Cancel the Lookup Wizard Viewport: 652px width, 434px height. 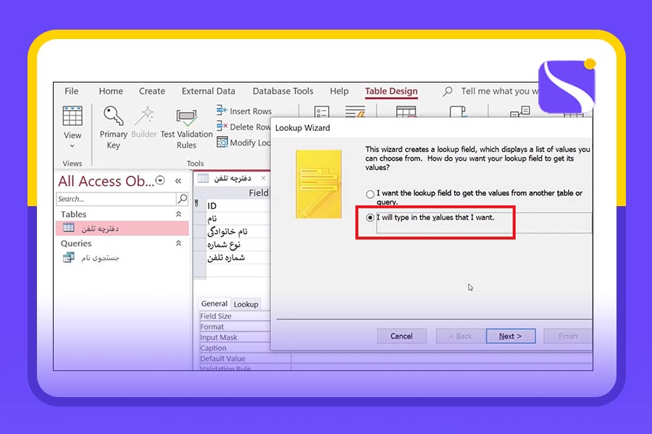(401, 336)
